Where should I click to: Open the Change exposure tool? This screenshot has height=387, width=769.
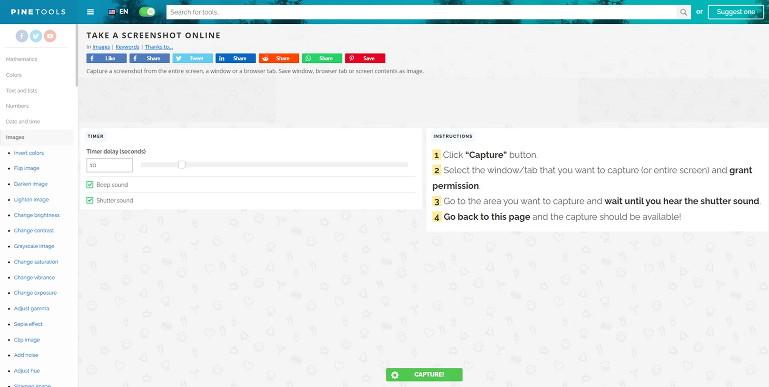[35, 293]
